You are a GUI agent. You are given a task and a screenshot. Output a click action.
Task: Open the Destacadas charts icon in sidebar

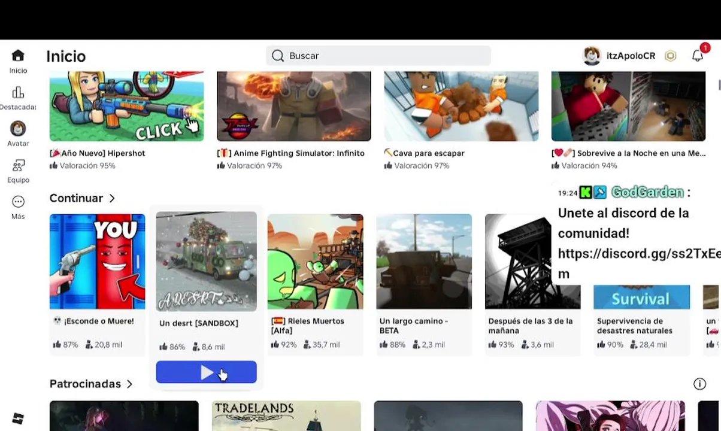(18, 92)
